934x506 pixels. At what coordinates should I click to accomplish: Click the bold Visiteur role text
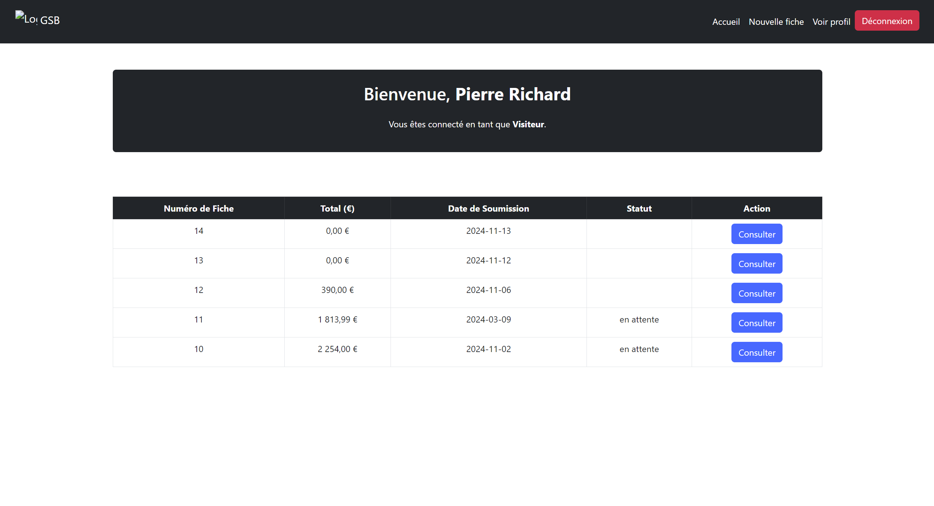(528, 124)
